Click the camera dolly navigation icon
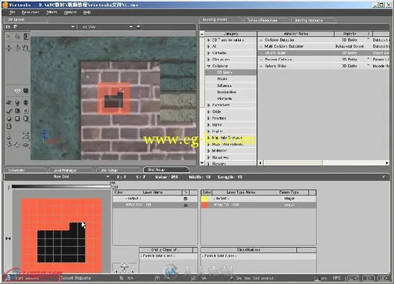The image size is (394, 284). (x=9, y=135)
